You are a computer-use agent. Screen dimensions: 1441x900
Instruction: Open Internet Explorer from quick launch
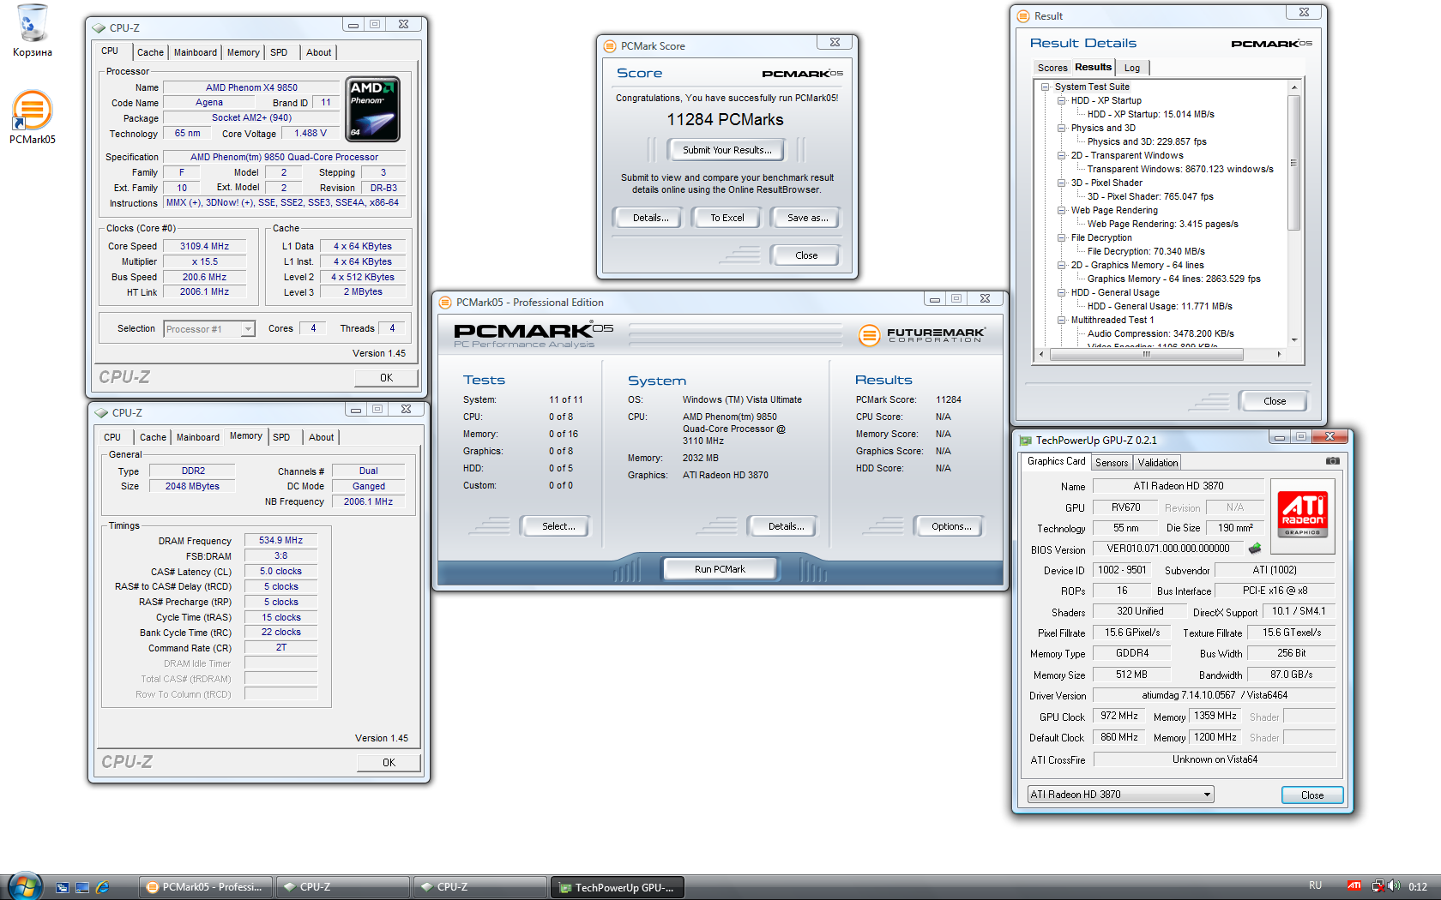102,887
